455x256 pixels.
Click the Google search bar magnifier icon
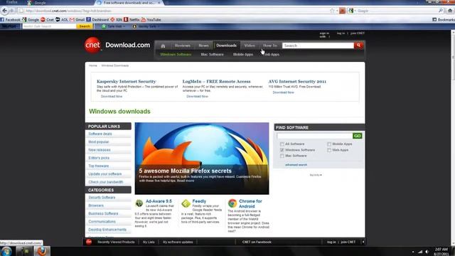(x=441, y=11)
